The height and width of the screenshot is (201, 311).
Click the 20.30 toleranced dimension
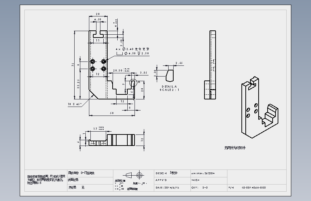pyautogui.click(x=121, y=70)
